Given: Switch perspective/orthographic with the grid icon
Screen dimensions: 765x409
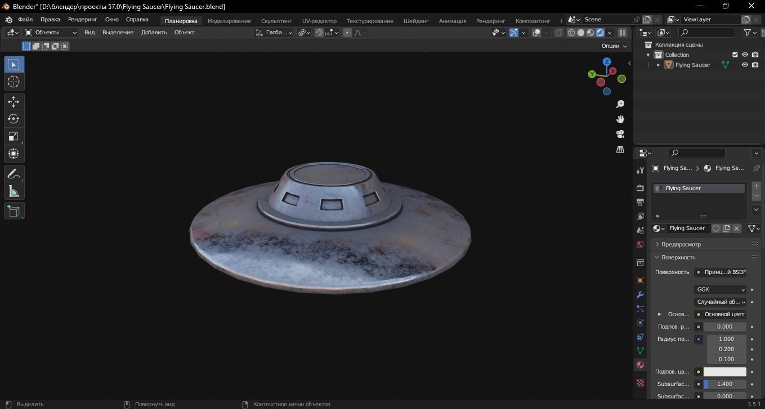Looking at the screenshot, I should click(620, 149).
